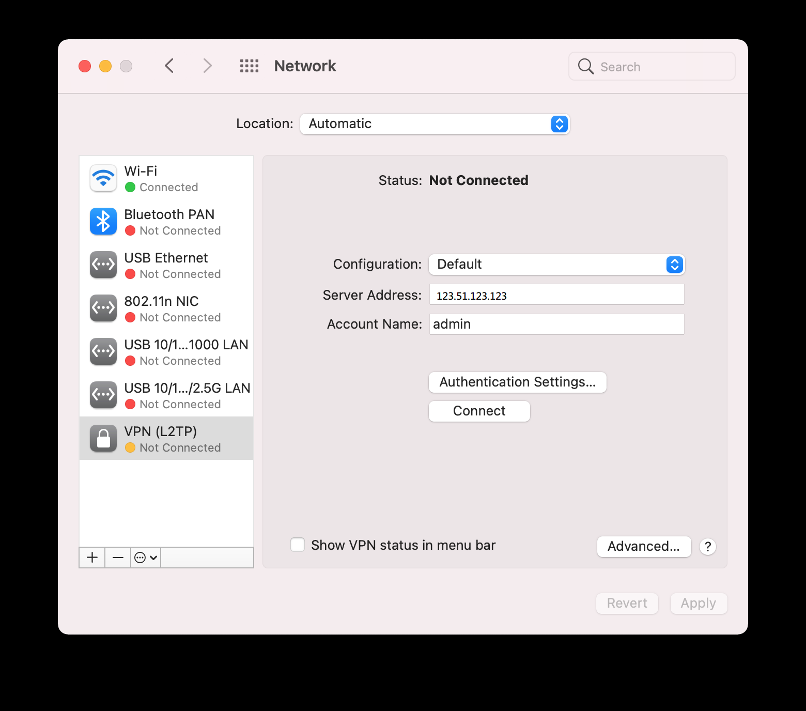This screenshot has height=711, width=806.
Task: Enable Show VPN status in menu bar
Action: (298, 545)
